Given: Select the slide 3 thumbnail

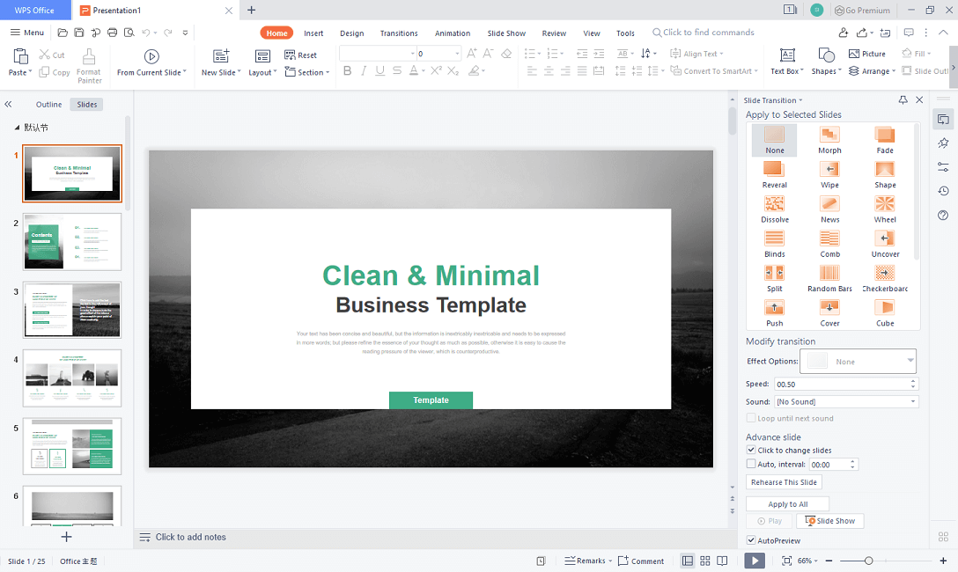Looking at the screenshot, I should pyautogui.click(x=72, y=310).
